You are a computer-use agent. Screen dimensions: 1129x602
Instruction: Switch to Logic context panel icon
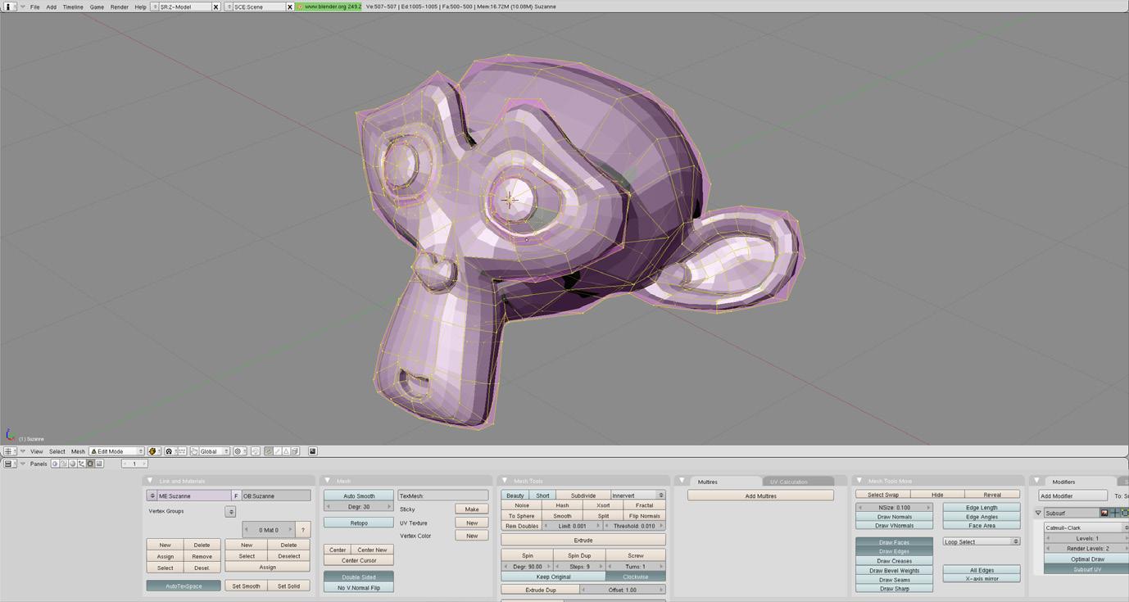pos(55,464)
